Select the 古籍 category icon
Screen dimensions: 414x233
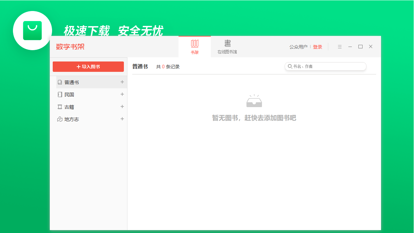(60, 106)
